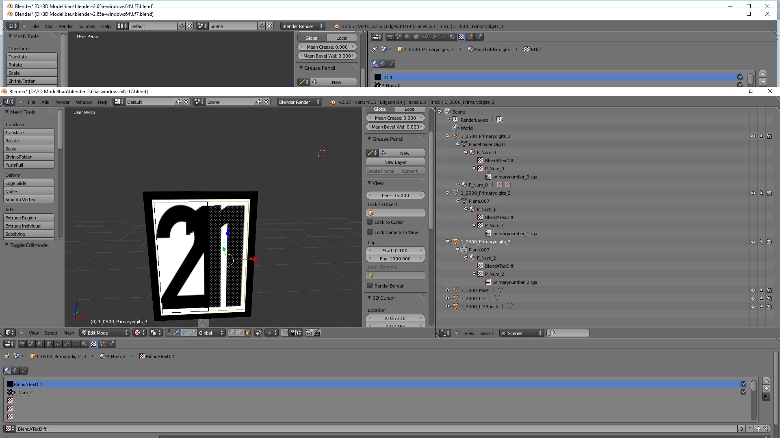This screenshot has height=438, width=780.
Task: Open the Particles properties tab icon
Action: pyautogui.click(x=102, y=344)
